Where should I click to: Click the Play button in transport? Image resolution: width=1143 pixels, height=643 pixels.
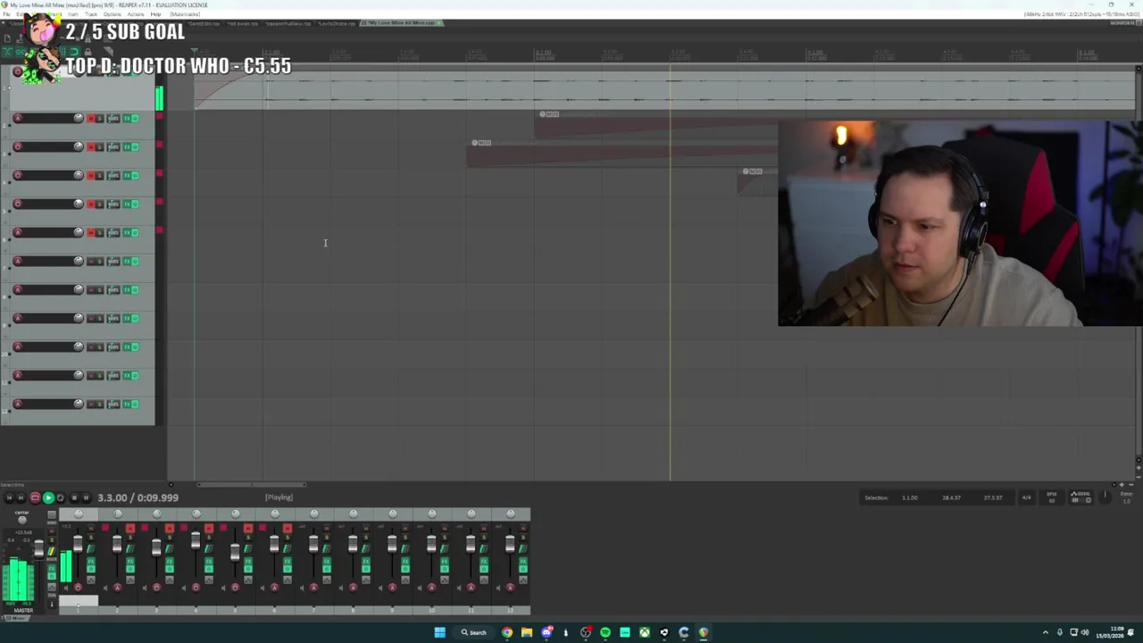point(48,497)
